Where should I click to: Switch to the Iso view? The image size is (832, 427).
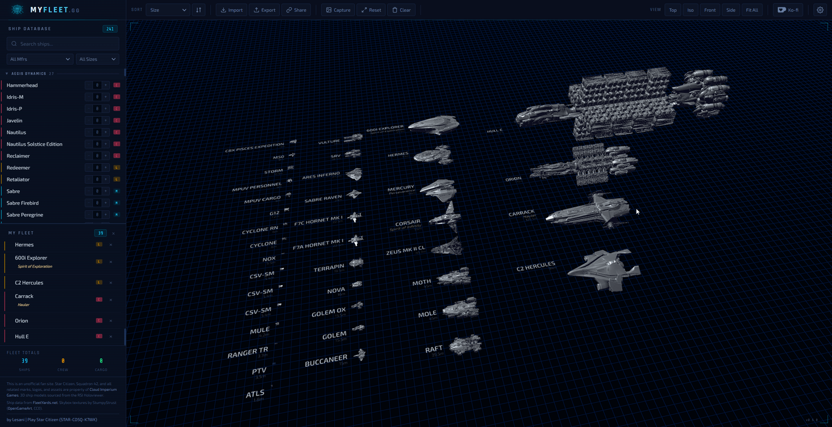click(x=690, y=10)
